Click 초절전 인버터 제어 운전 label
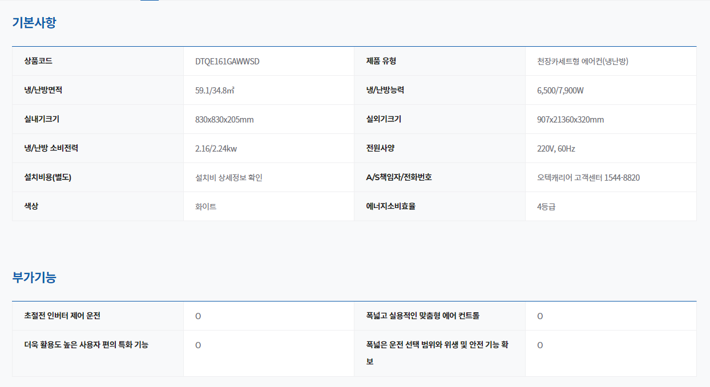 62,316
